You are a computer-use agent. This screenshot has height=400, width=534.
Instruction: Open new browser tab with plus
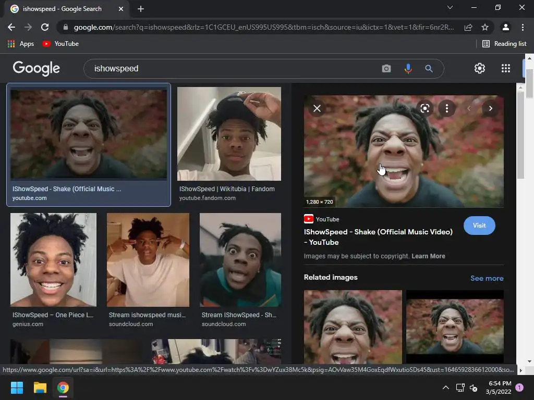(141, 9)
